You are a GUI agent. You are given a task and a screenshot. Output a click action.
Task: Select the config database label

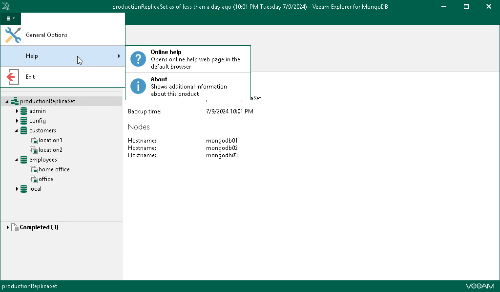pyautogui.click(x=38, y=121)
